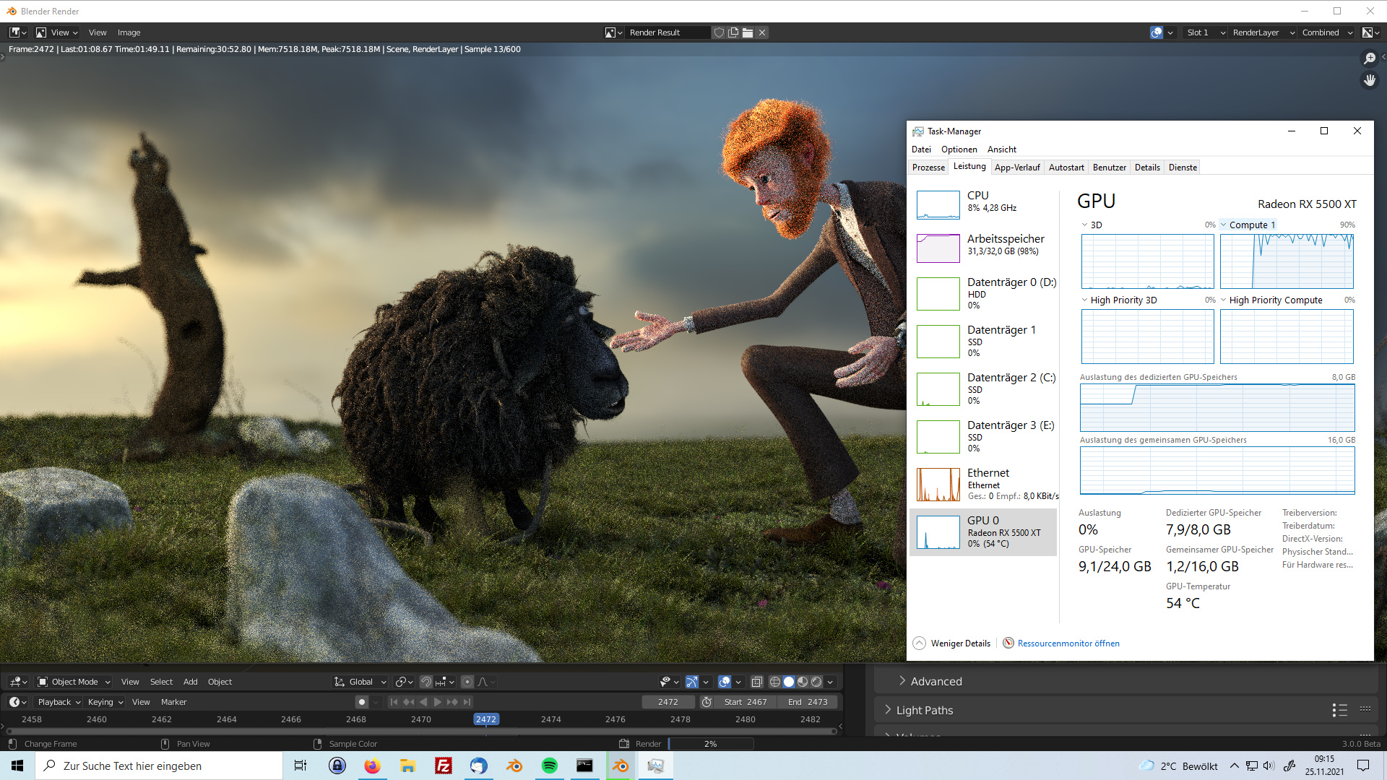Open snapping options icon
This screenshot has width=1387, height=780.
tap(444, 682)
